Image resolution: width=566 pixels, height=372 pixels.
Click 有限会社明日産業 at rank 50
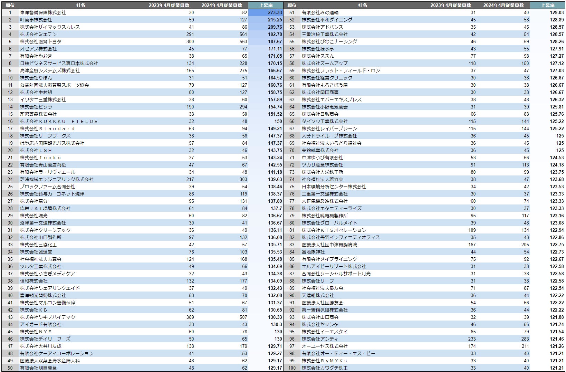point(38,368)
